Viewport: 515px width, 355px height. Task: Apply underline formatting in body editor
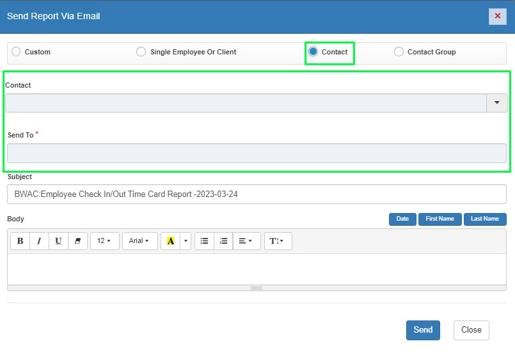click(x=58, y=241)
